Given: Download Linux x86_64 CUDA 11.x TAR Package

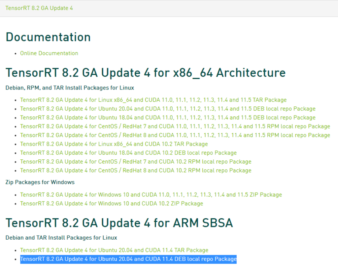Looking at the screenshot, I should click(x=153, y=100).
